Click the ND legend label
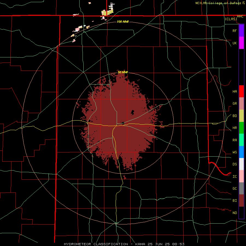This screenshot has height=246, width=246. [x=235, y=213]
